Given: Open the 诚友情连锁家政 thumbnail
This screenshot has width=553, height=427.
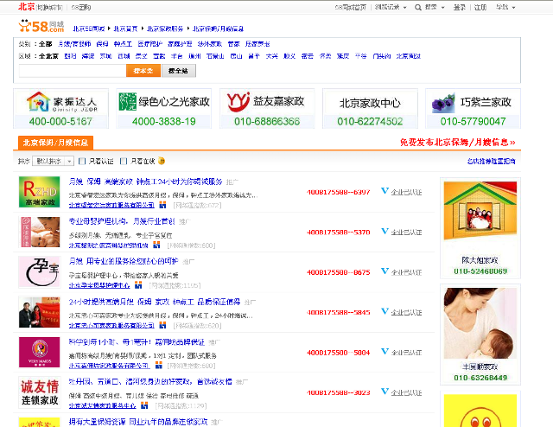Looking at the screenshot, I should pos(39,392).
